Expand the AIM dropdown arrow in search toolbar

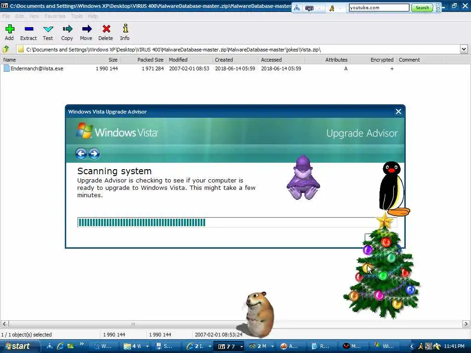340,8
